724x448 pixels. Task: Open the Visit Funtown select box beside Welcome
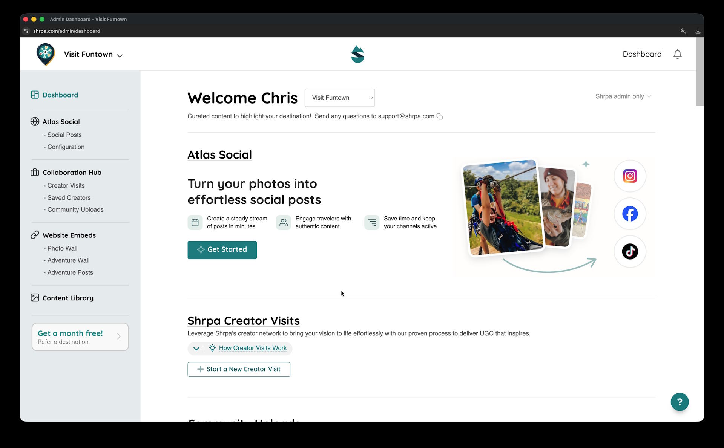click(340, 98)
